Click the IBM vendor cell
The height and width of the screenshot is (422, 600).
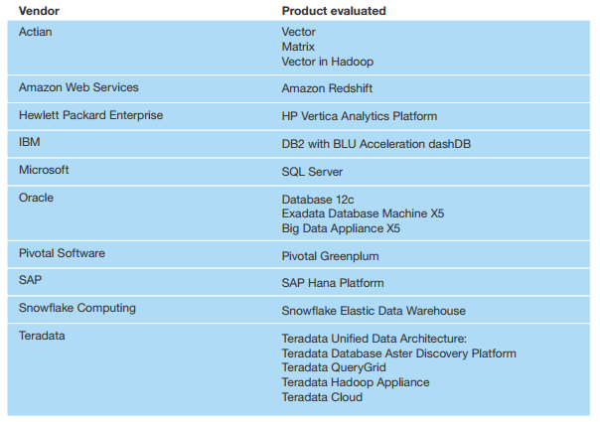[30, 143]
